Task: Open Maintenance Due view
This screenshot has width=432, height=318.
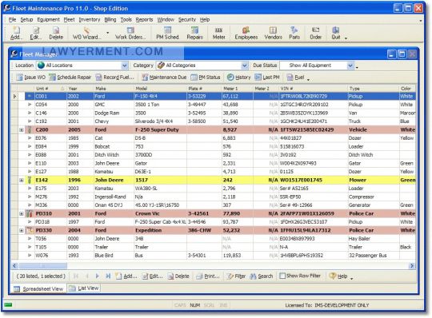Action: (x=164, y=78)
